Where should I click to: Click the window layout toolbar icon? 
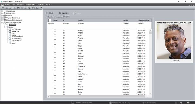[x=3, y=8]
